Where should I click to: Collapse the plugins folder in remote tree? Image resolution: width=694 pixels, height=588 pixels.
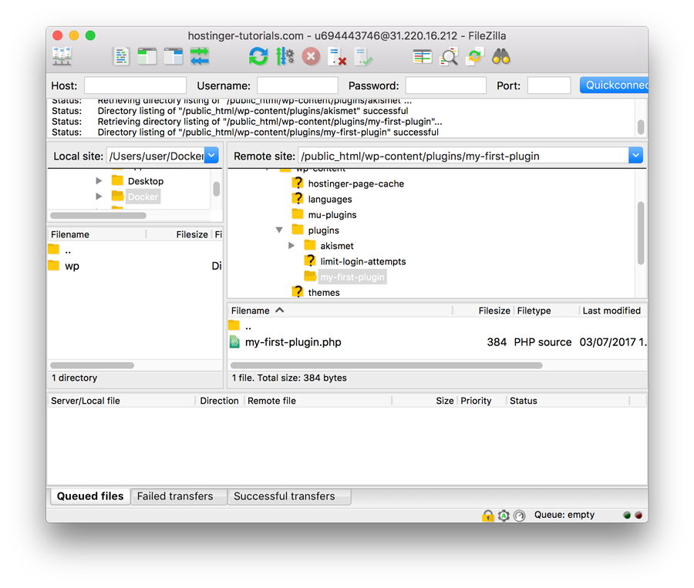[x=279, y=230]
